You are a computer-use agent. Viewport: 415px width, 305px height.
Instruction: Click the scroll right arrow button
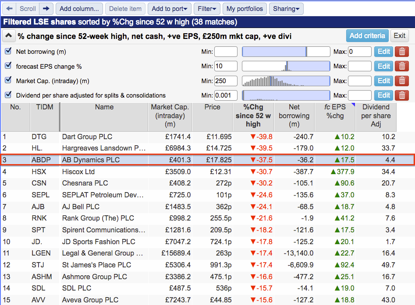(x=46, y=9)
